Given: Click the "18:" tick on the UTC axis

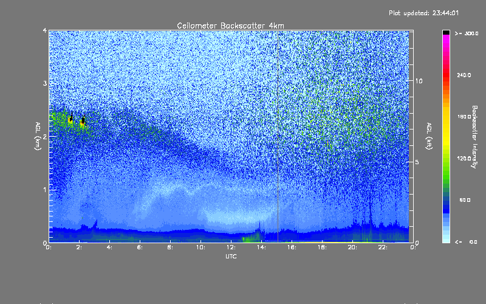Looking at the screenshot, I should click(x=323, y=247).
